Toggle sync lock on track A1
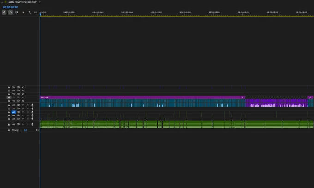This screenshot has height=188, width=314. click(18, 105)
